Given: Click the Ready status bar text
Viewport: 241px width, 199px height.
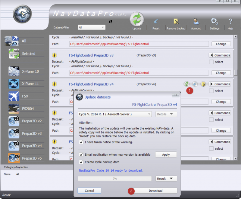Looking at the screenshot, I should (6, 195).
